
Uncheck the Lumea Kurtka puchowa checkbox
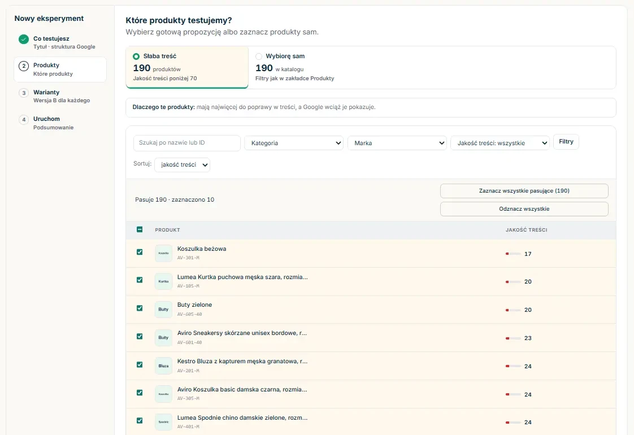140,280
